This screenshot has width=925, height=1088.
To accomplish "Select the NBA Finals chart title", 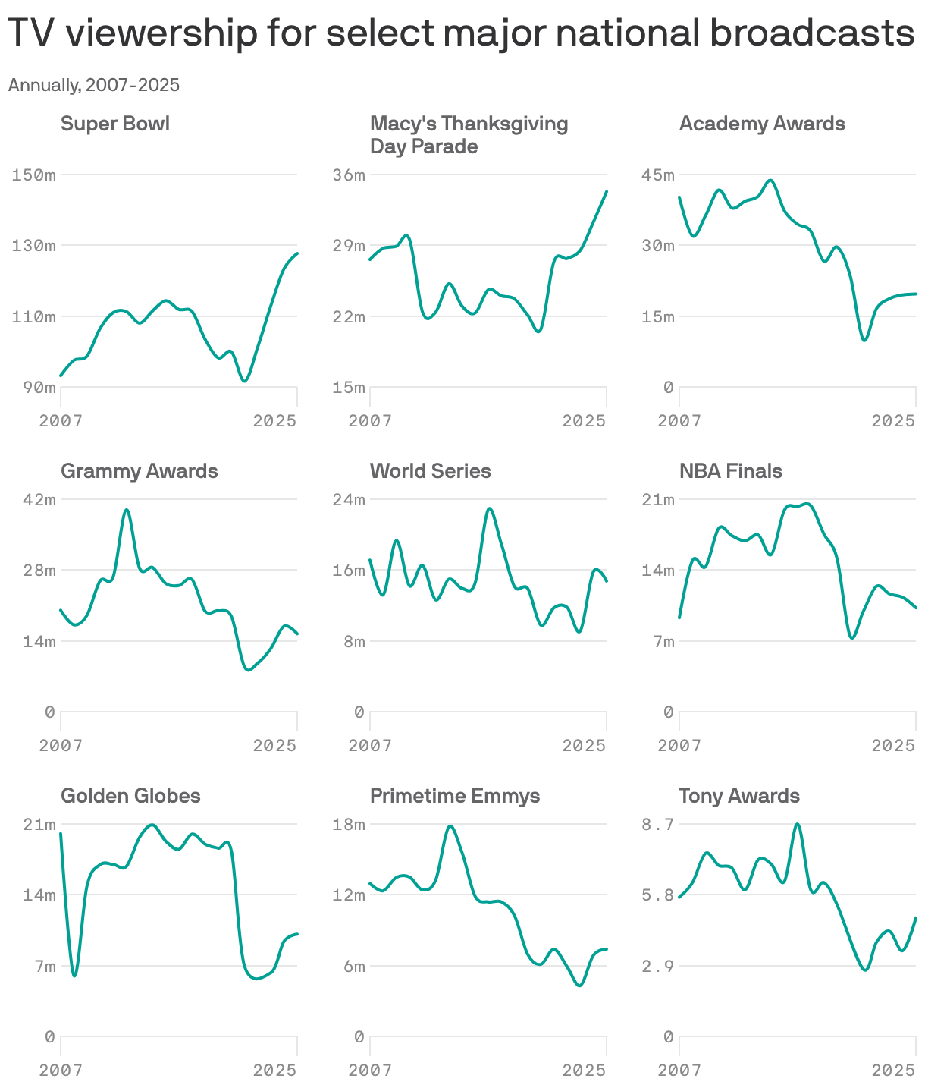I will [731, 471].
